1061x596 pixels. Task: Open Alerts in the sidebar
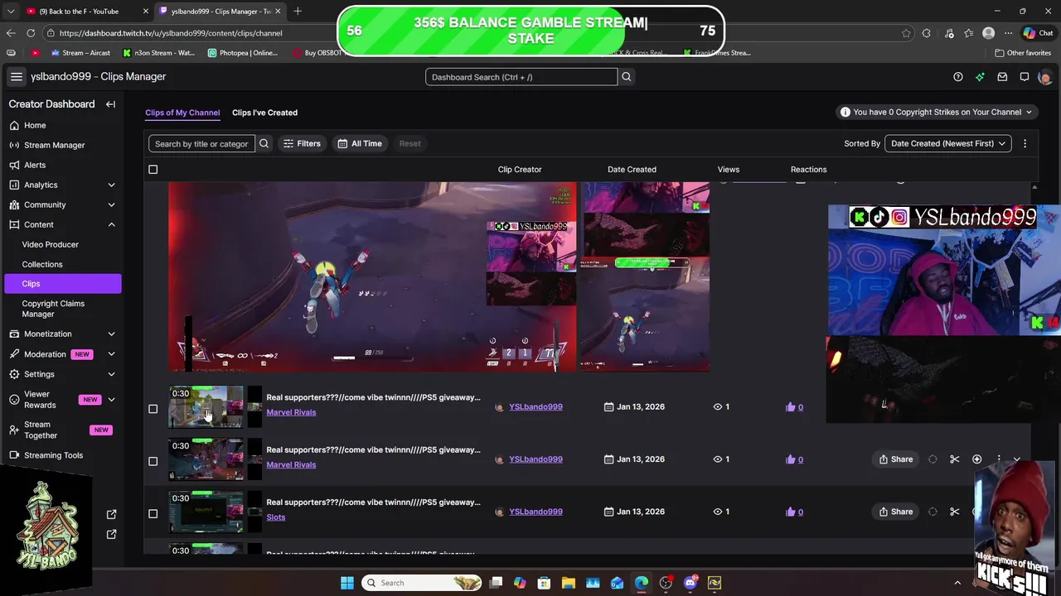point(35,165)
